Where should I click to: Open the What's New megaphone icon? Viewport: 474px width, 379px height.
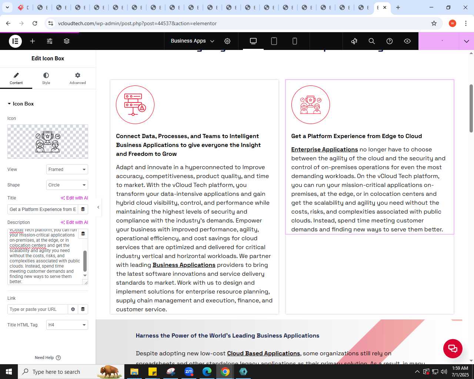pos(354,41)
